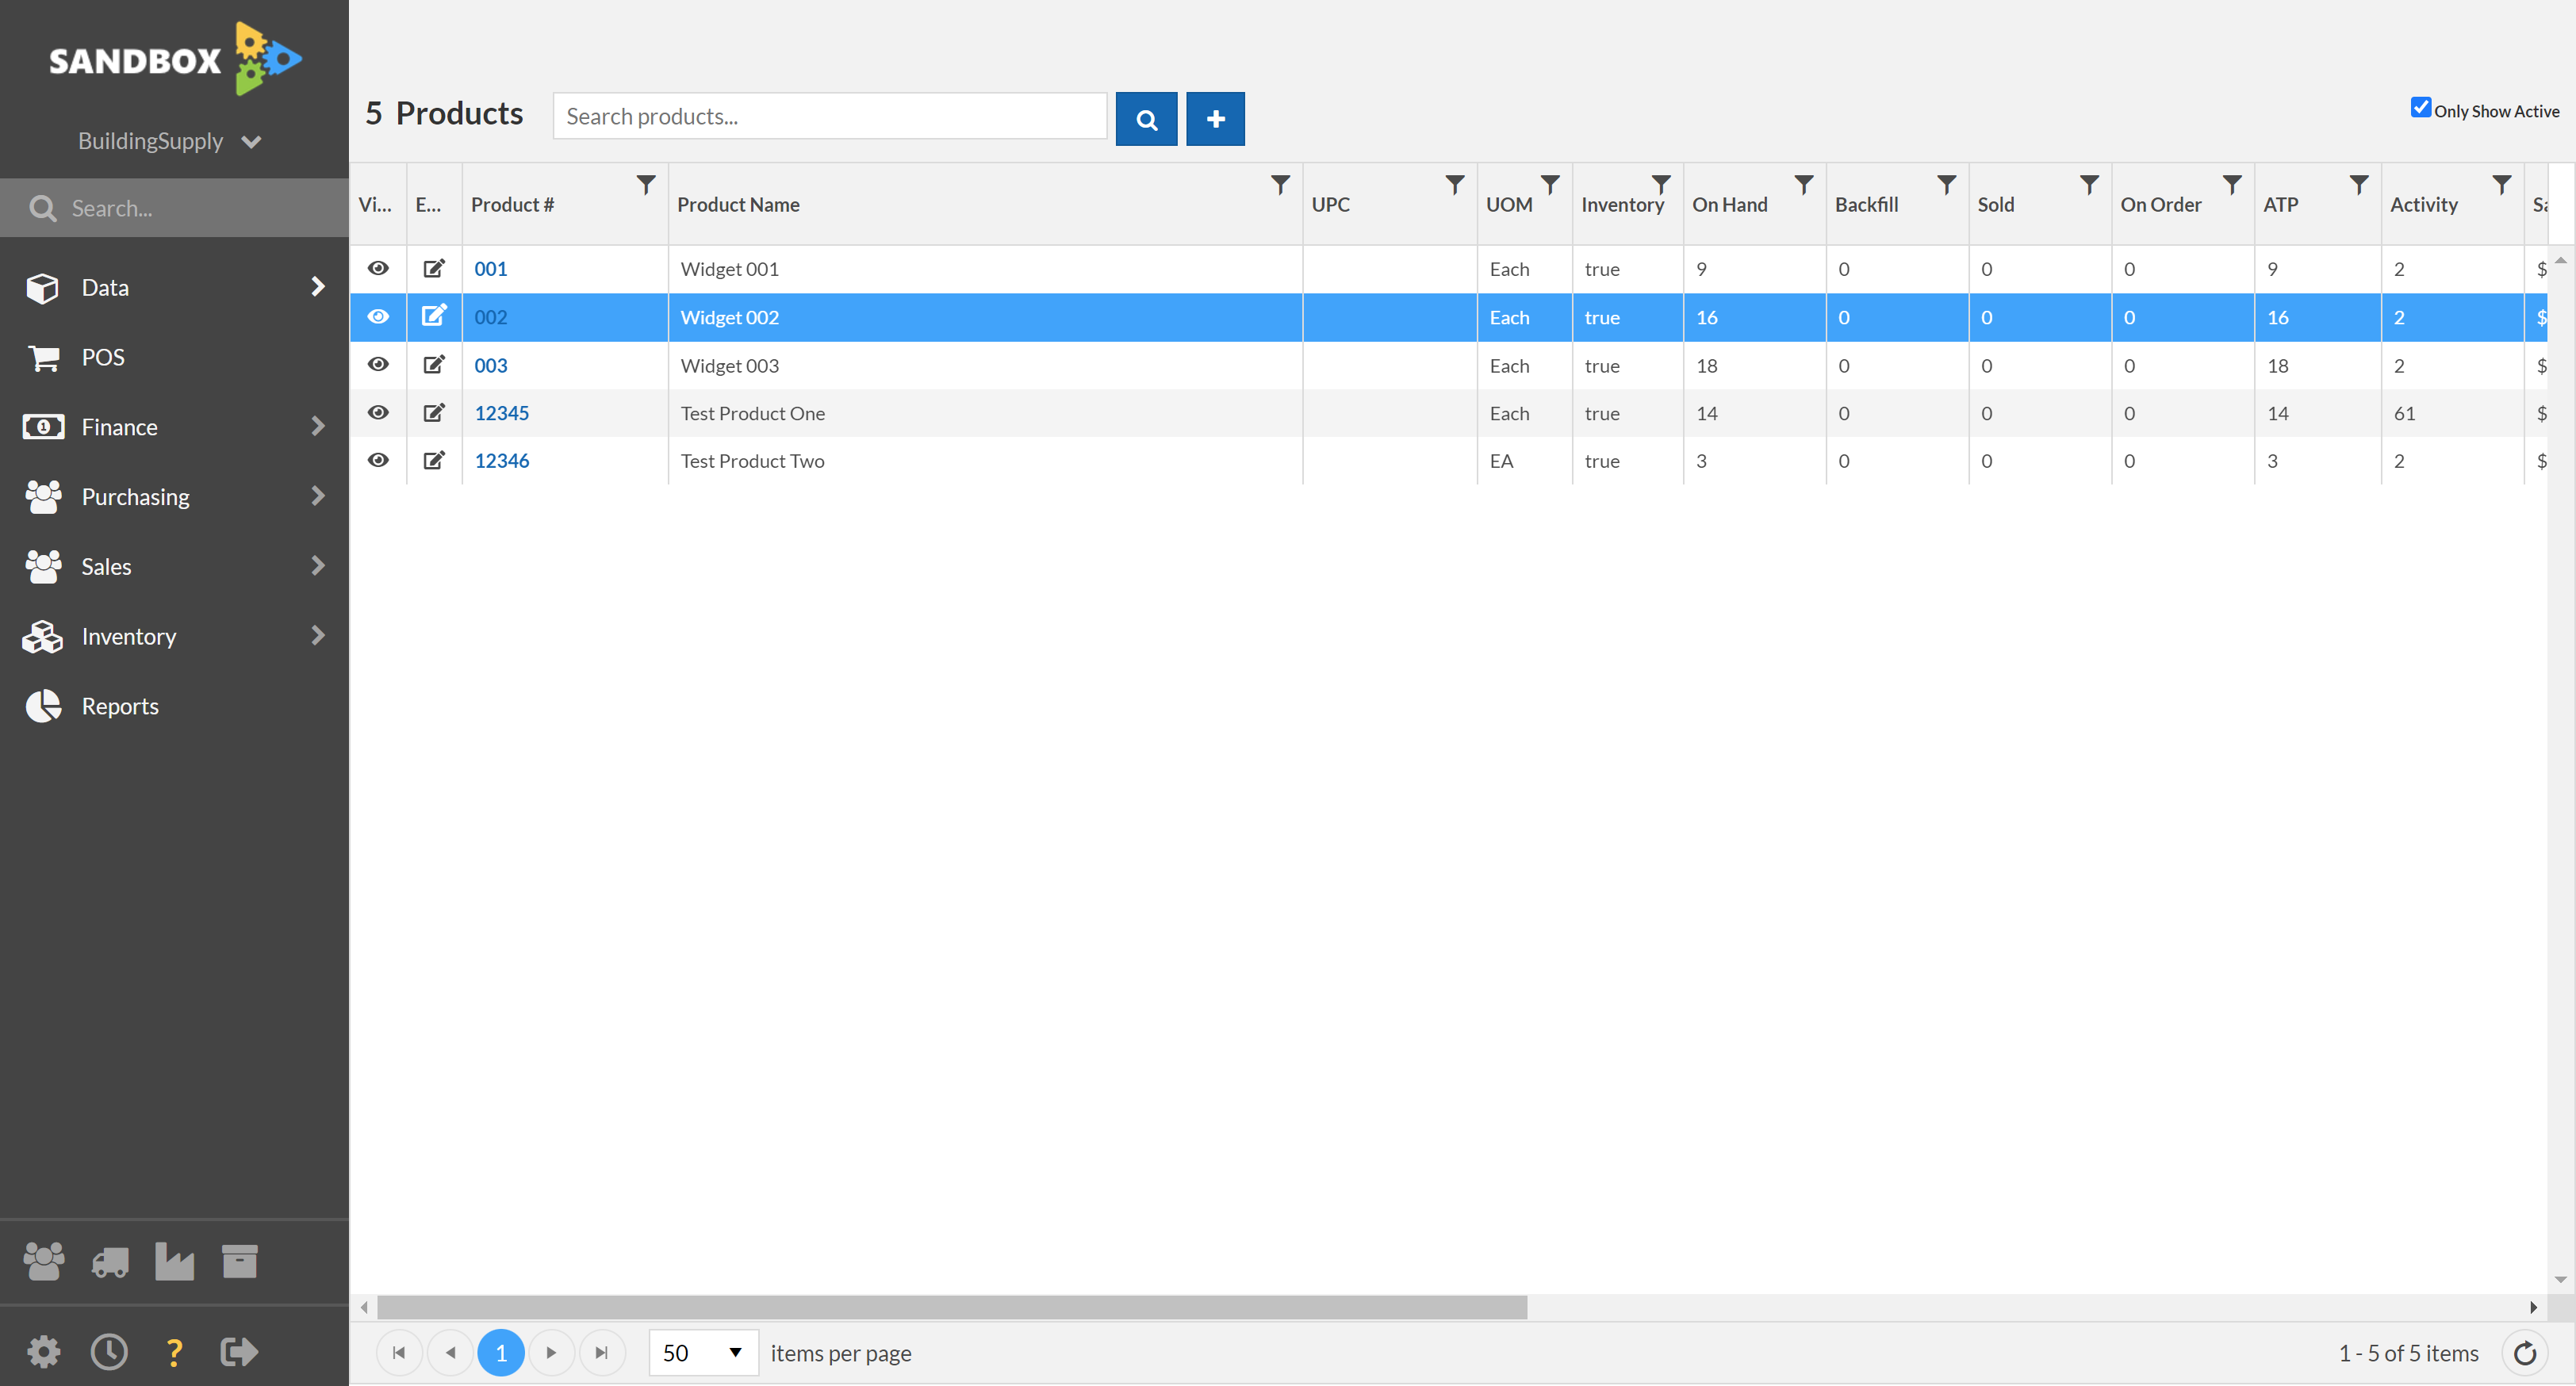2576x1386 pixels.
Task: Open edit icon for Test Product One
Action: (434, 413)
